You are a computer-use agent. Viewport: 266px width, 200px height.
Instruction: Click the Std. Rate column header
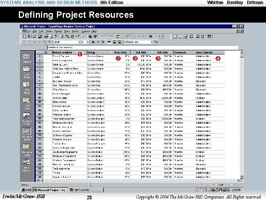pos(141,52)
